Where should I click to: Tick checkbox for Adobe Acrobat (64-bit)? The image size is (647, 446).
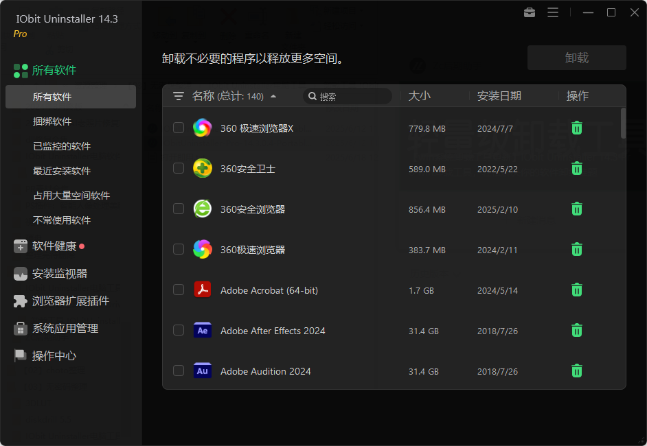pyautogui.click(x=179, y=290)
